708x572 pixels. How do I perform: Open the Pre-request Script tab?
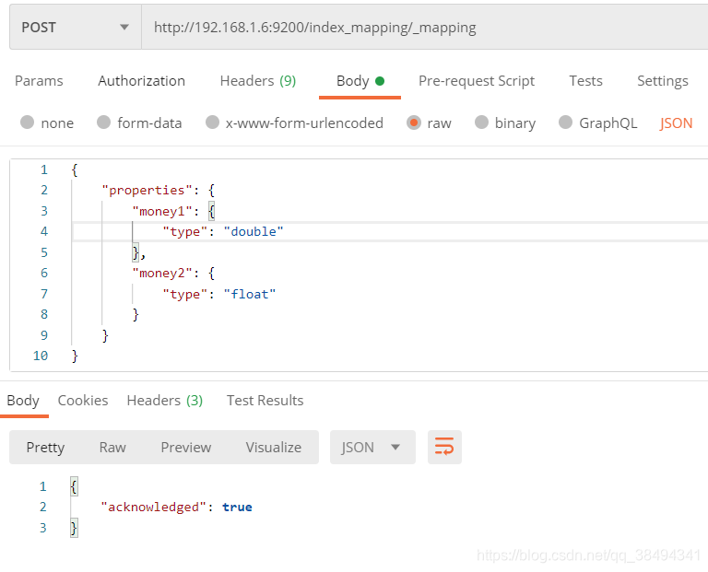pyautogui.click(x=476, y=81)
